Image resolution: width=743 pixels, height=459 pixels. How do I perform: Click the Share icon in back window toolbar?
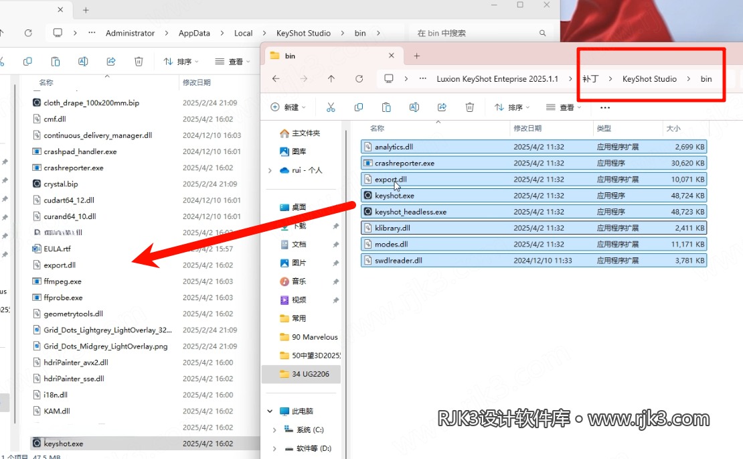pos(111,62)
